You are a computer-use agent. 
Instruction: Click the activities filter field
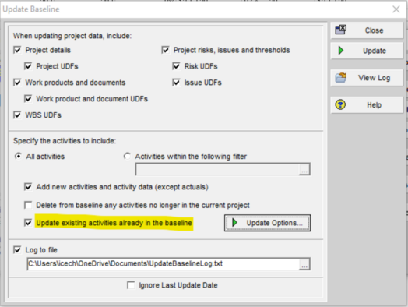[217, 169]
